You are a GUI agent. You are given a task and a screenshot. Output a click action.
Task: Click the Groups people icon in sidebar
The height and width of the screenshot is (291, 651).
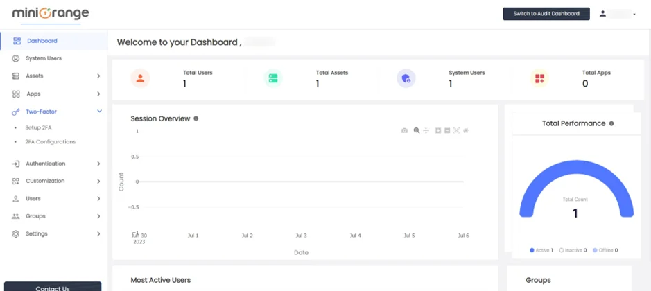(x=16, y=216)
